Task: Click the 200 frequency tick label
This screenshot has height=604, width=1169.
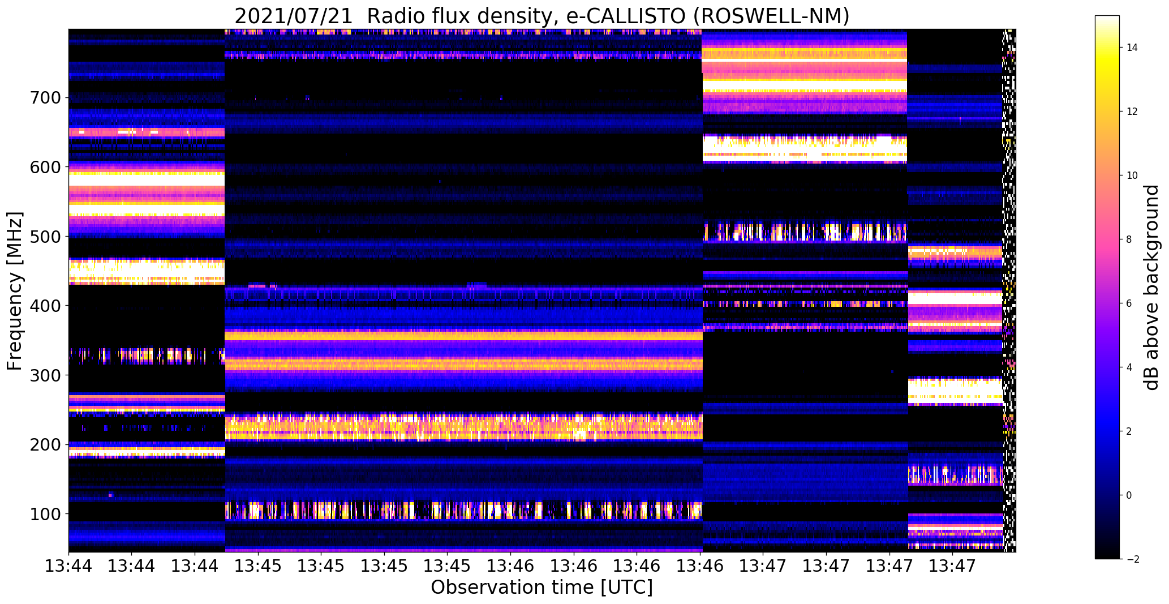Action: 44,444
